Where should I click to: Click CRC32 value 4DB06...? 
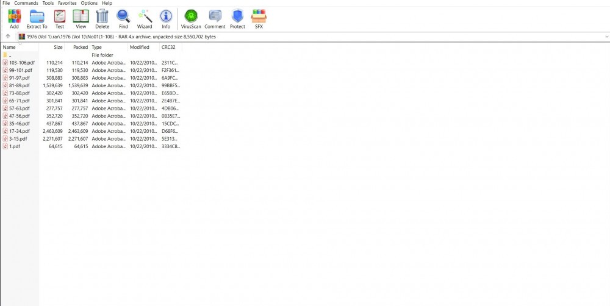pyautogui.click(x=170, y=109)
